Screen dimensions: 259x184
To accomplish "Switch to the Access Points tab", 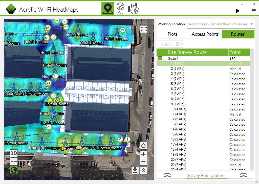I will point(205,34).
